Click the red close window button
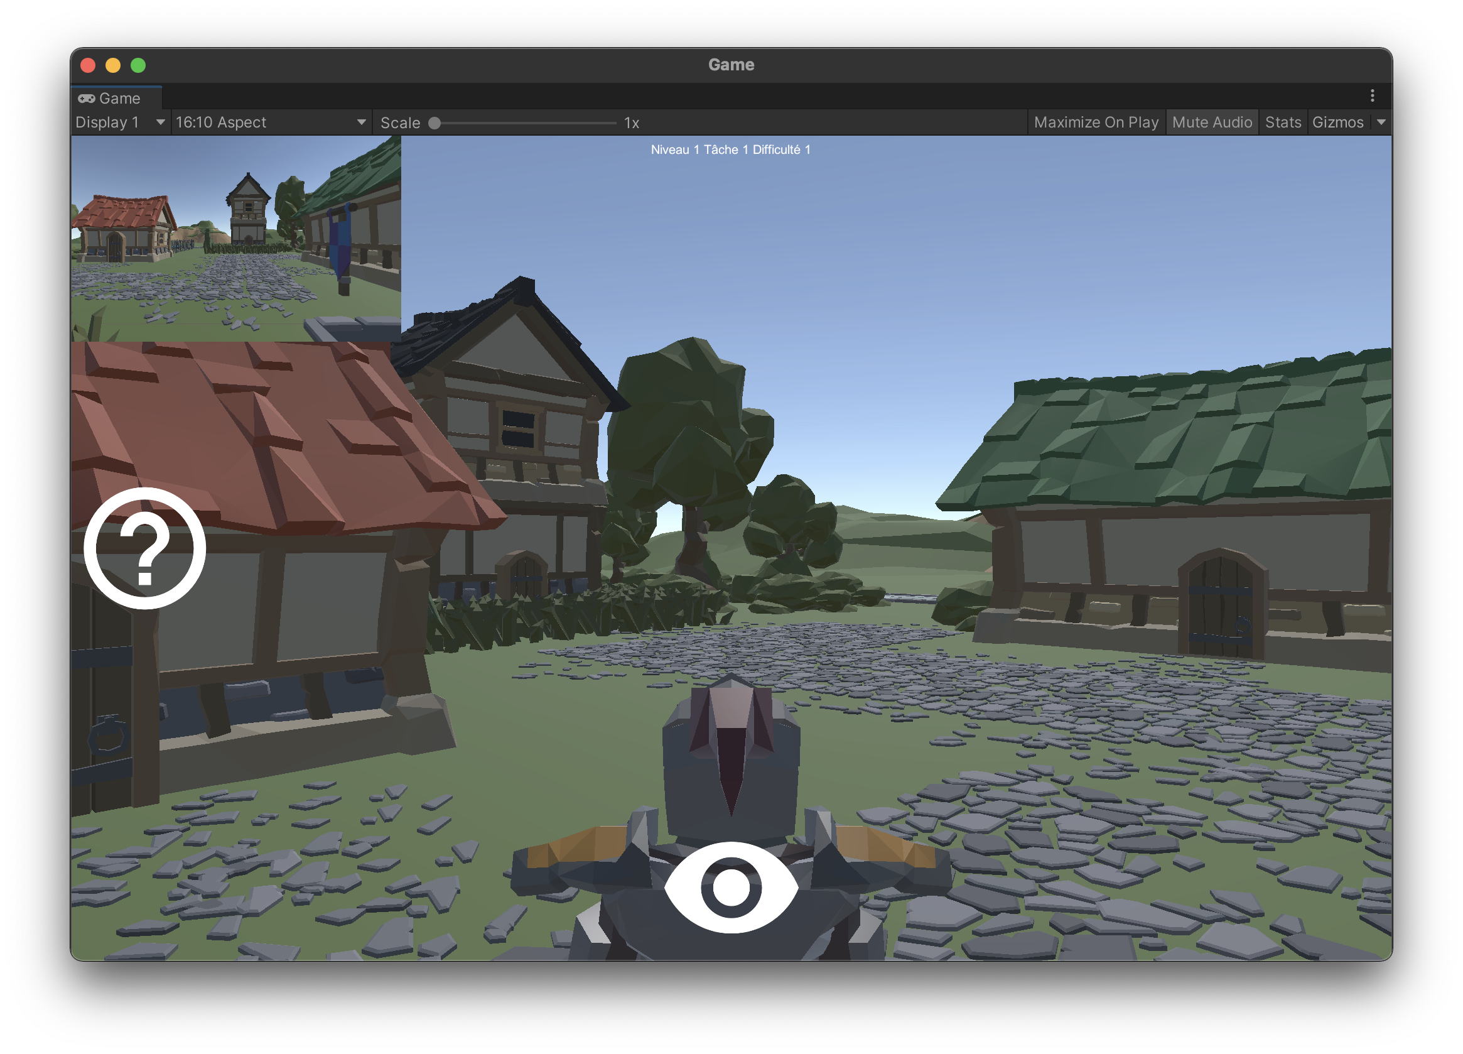 [x=89, y=65]
